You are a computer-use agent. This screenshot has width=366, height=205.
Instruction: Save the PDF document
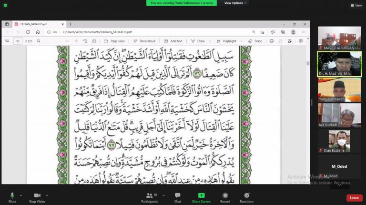281,41
